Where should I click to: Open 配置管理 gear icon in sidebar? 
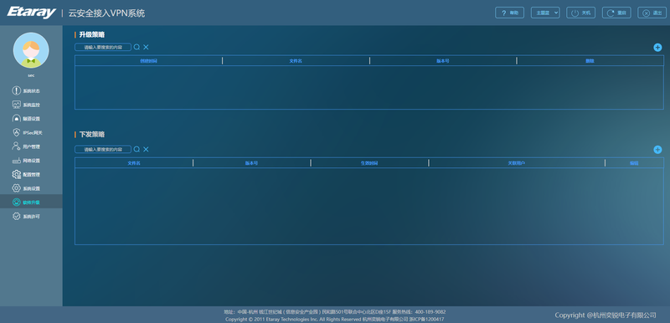click(x=16, y=175)
